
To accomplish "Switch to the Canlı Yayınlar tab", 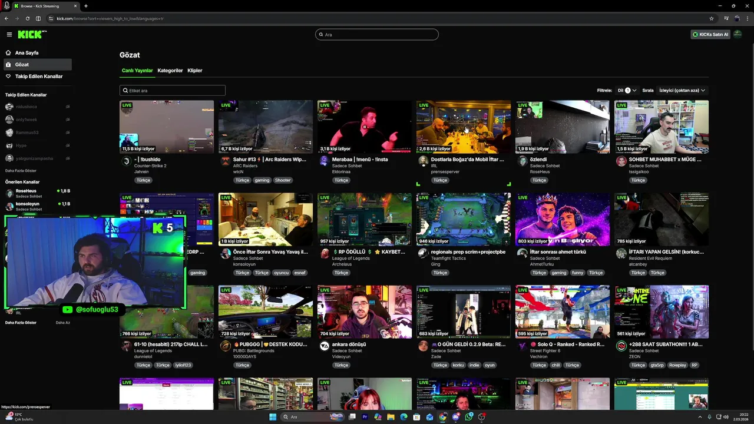I will tap(137, 71).
